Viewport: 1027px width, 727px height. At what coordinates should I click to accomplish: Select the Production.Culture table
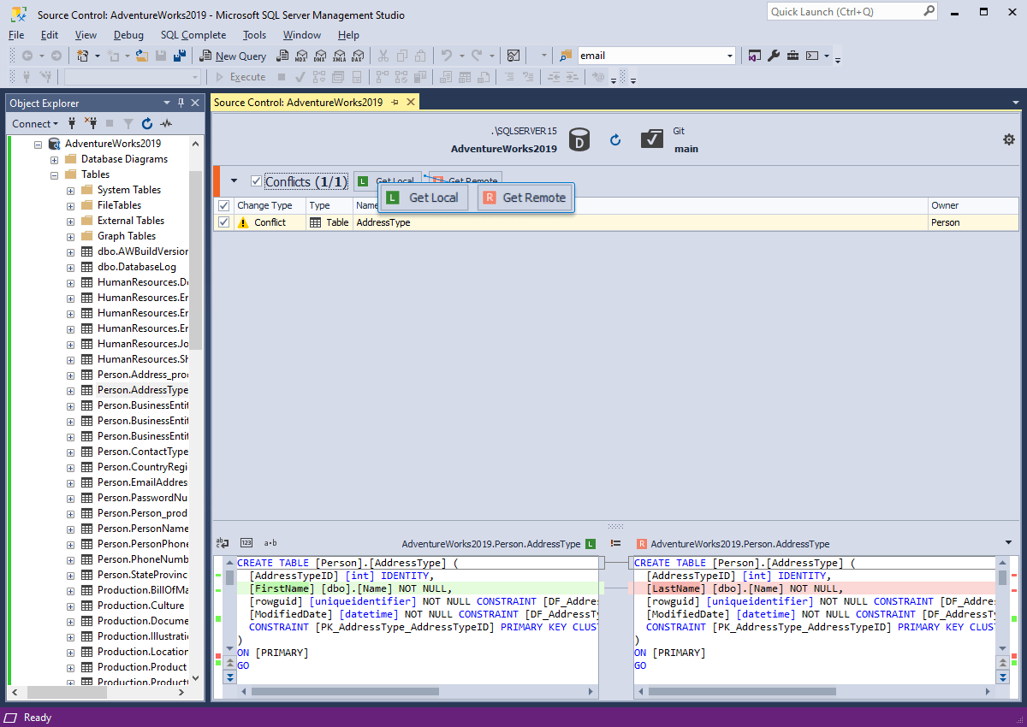pos(140,606)
